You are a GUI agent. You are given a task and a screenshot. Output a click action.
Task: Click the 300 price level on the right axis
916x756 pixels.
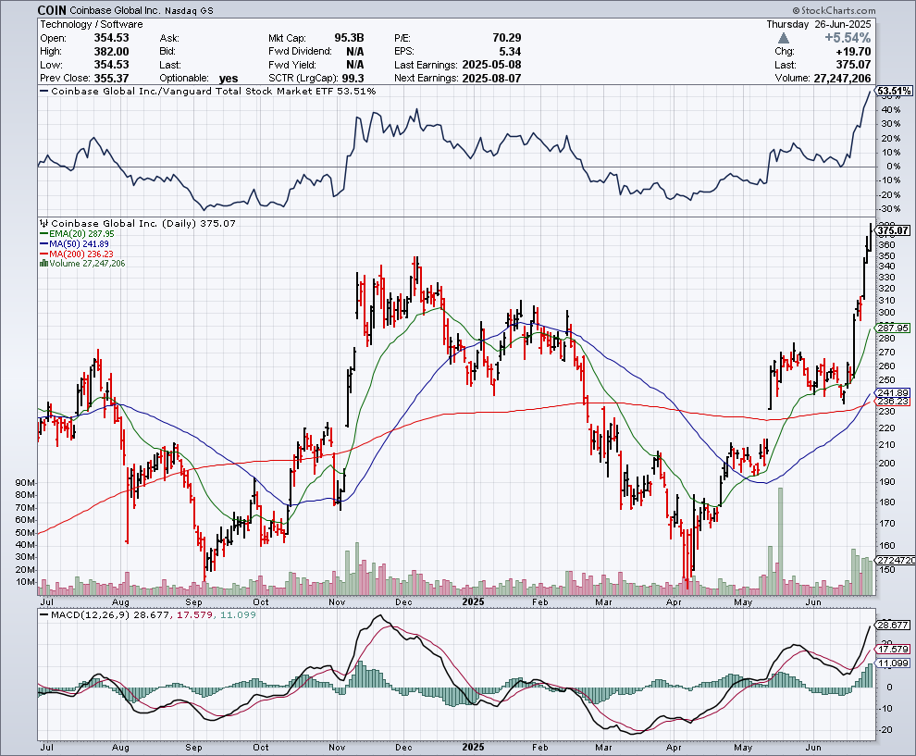click(886, 313)
